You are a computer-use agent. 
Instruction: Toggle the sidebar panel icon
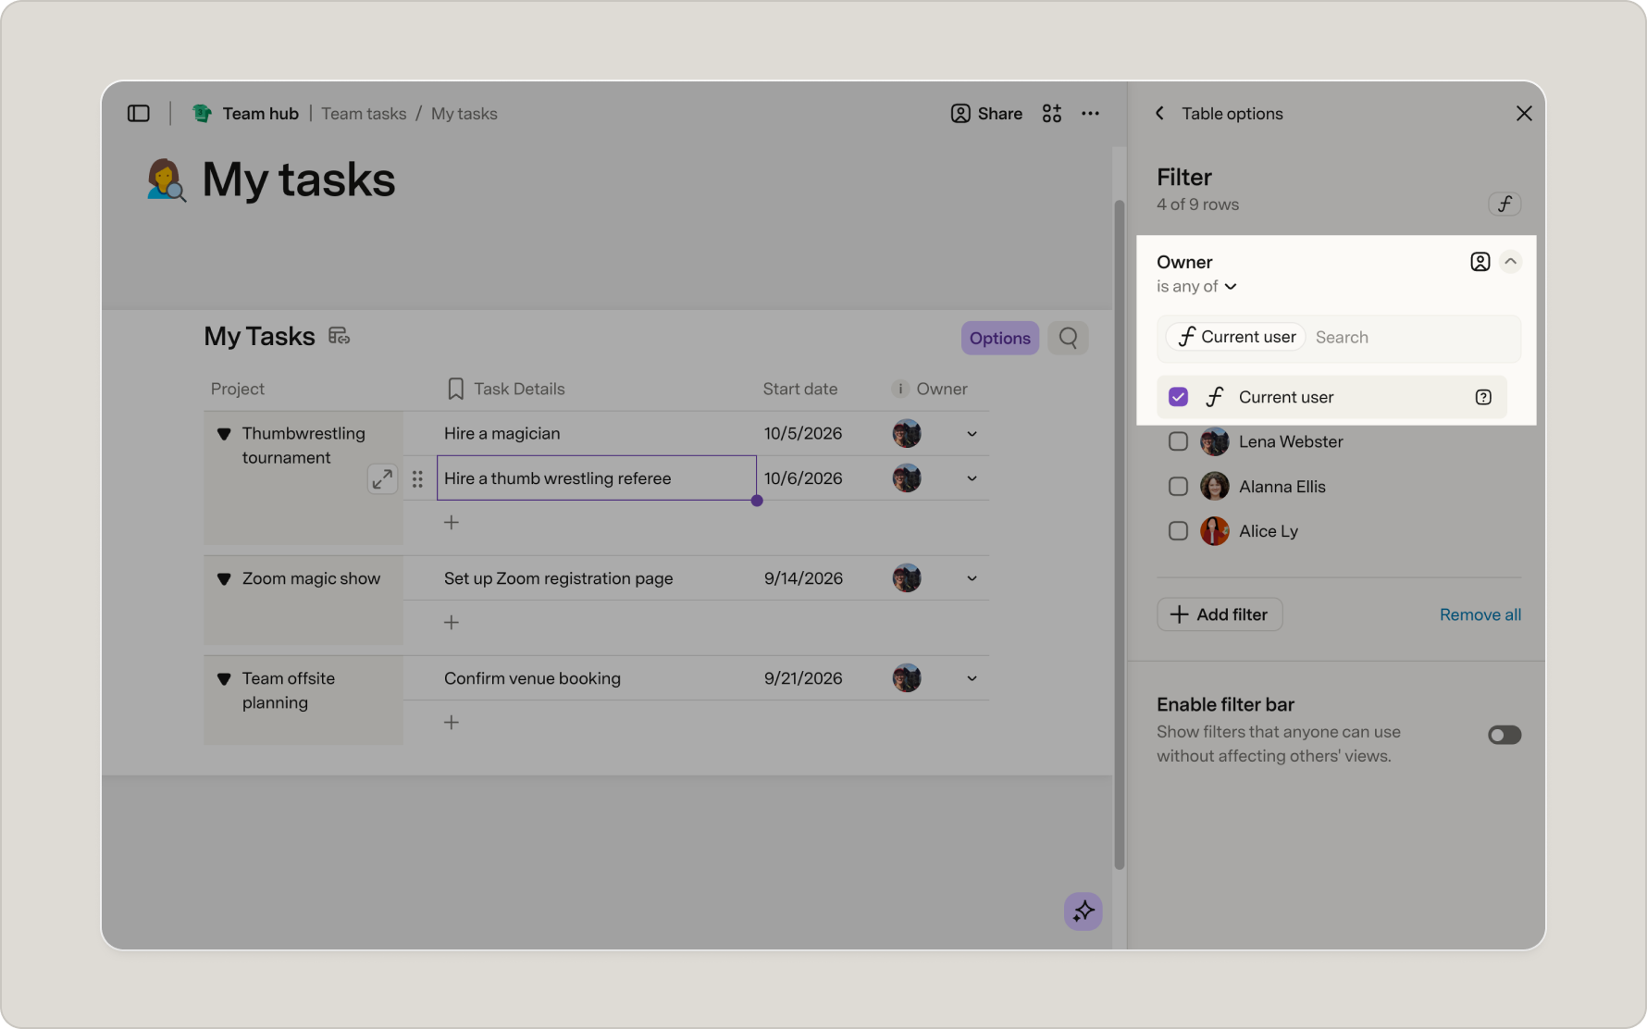139,114
